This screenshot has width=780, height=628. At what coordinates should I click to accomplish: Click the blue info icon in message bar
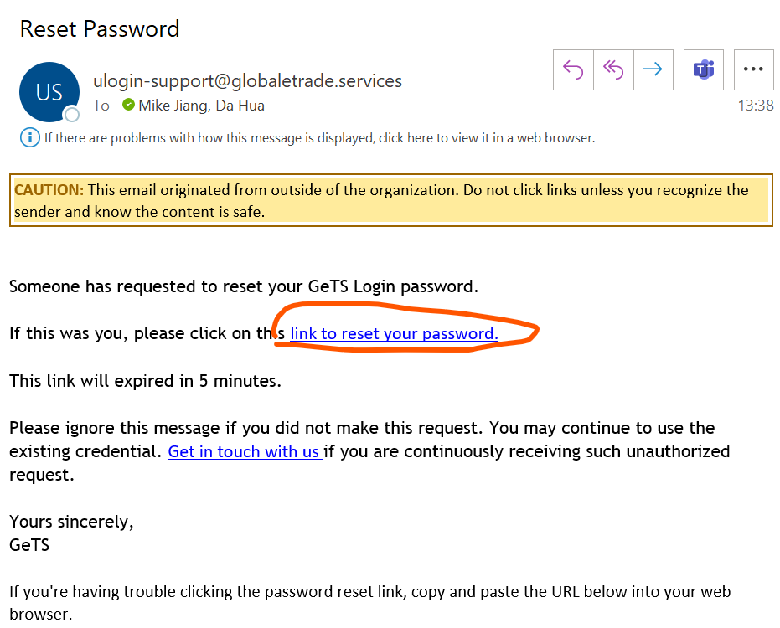coord(29,137)
